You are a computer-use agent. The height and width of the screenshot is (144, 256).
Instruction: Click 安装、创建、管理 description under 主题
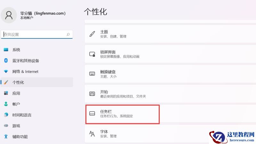click(x=113, y=36)
